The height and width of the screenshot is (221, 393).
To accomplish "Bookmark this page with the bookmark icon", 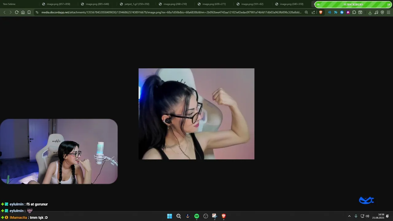I will click(x=29, y=12).
